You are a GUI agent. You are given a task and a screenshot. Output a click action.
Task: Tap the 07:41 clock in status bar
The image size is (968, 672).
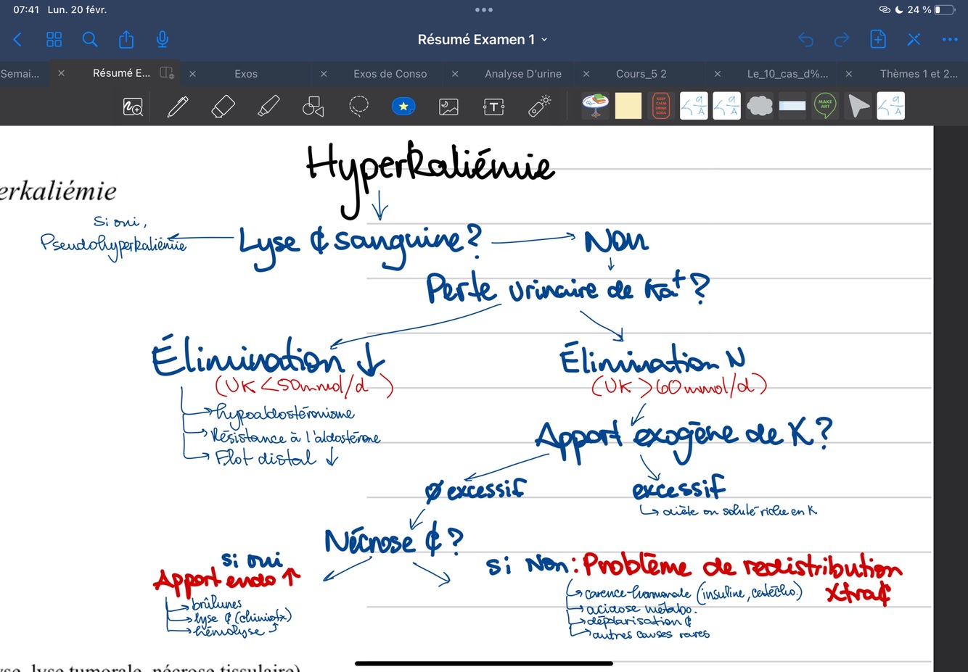click(x=26, y=10)
